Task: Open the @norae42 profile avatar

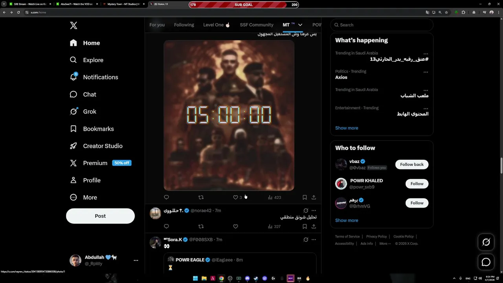Action: point(155,213)
